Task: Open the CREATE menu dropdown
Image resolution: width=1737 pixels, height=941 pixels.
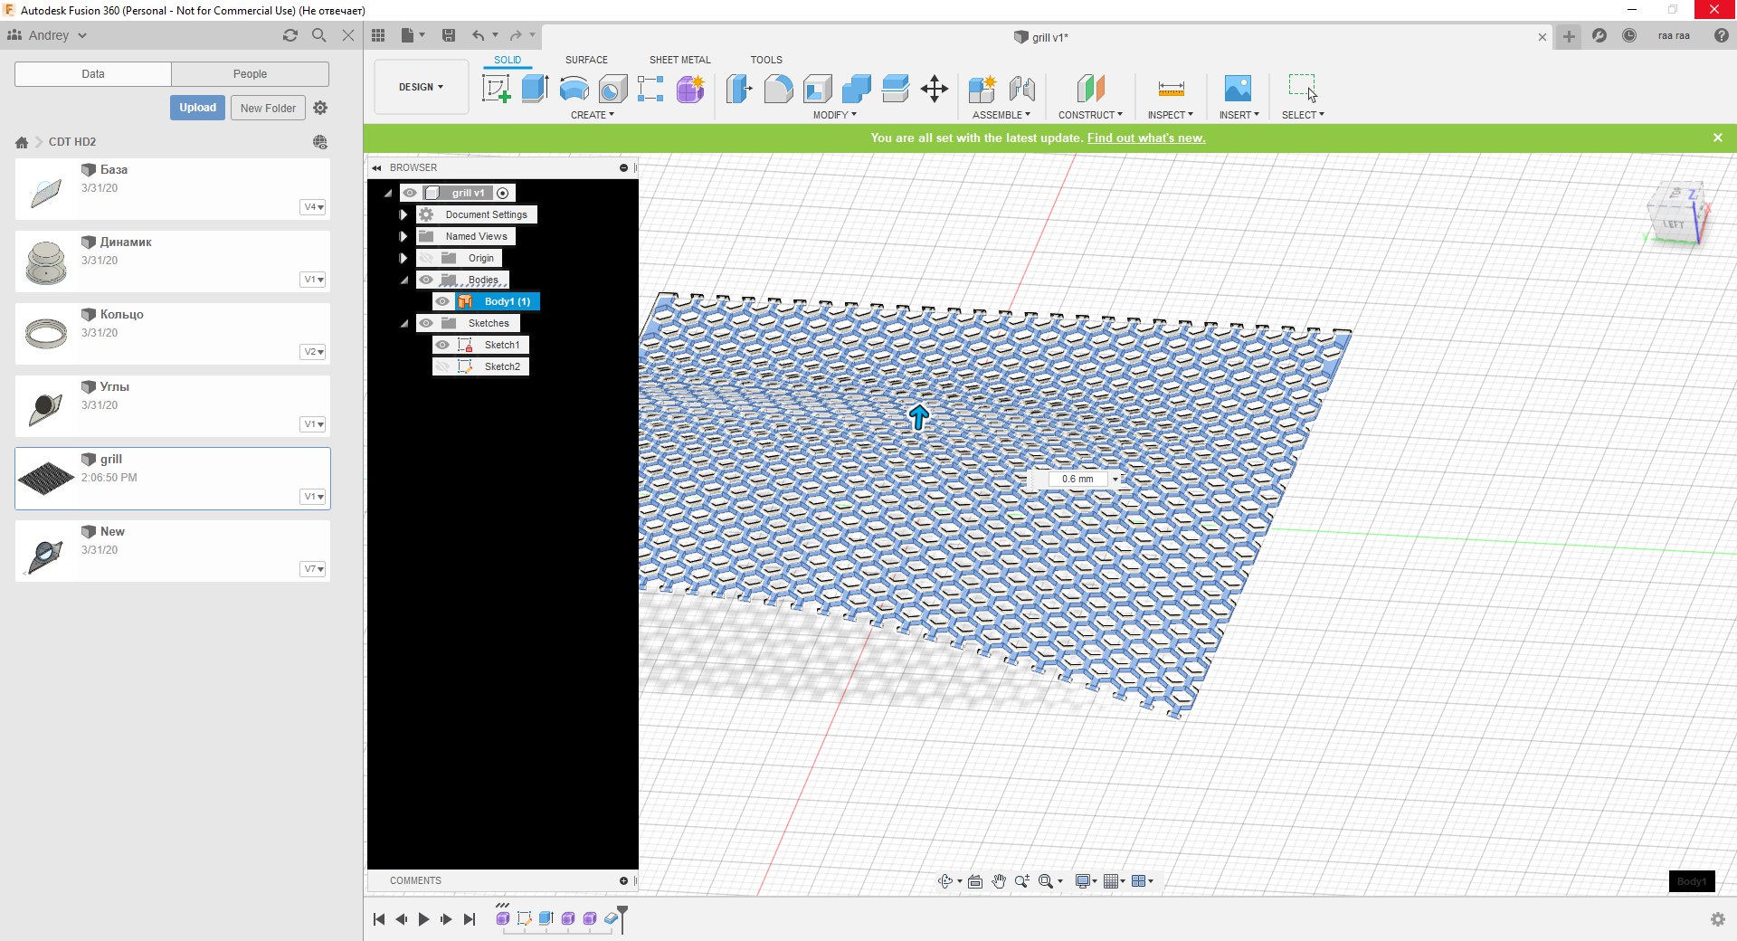Action: pos(593,115)
